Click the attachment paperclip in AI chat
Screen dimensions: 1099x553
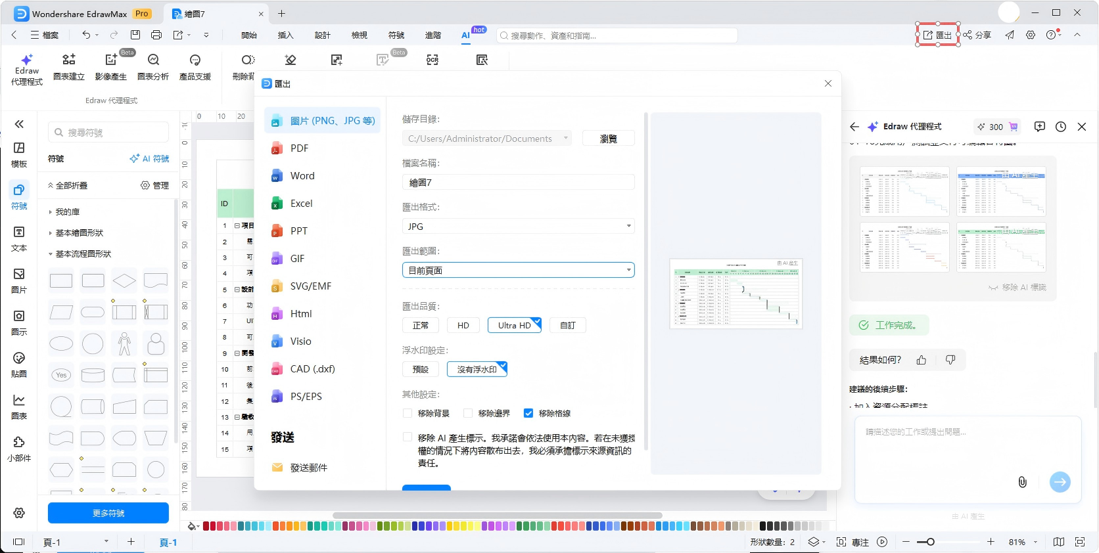pos(1022,482)
